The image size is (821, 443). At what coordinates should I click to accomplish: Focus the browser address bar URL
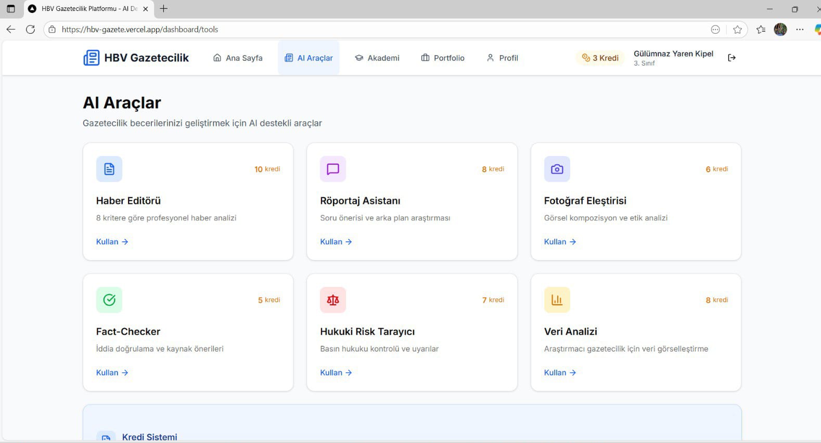coord(364,30)
